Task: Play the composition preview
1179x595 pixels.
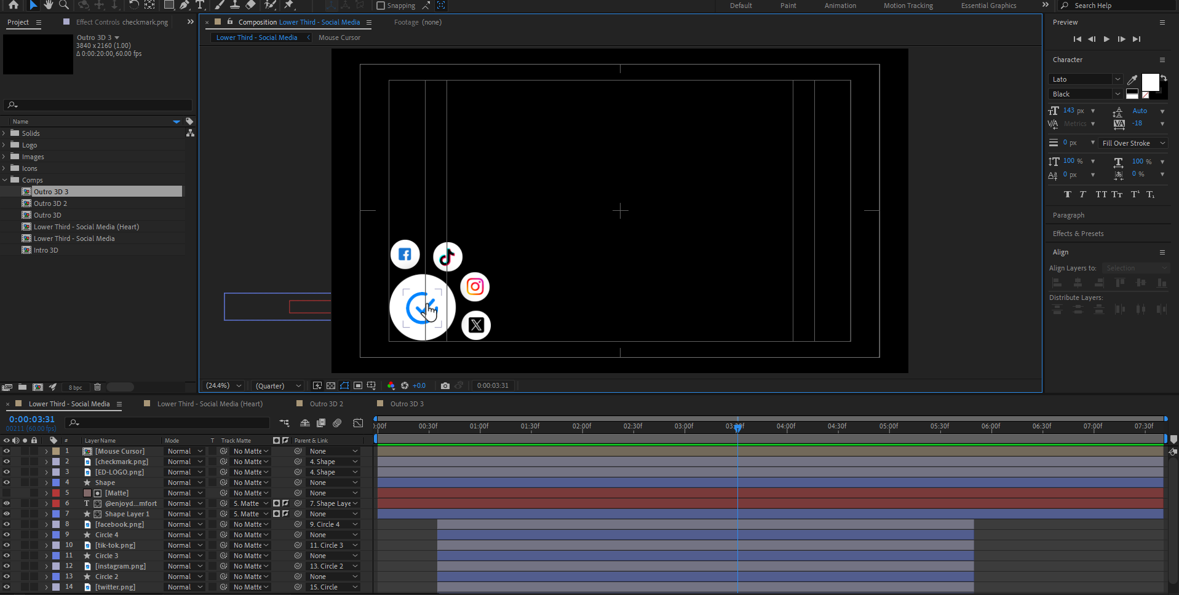Action: [x=1106, y=39]
